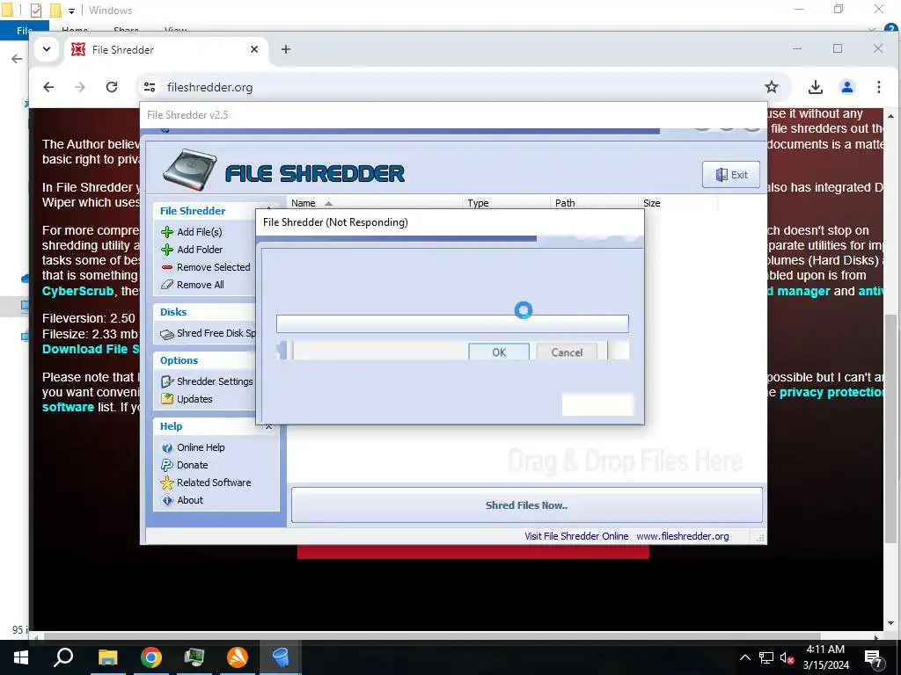Open Chrome downloads icon

[x=816, y=87]
